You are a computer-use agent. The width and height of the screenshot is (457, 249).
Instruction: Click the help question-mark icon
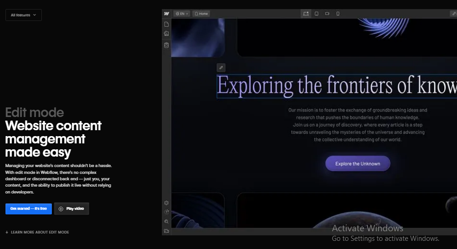pyautogui.click(x=166, y=212)
